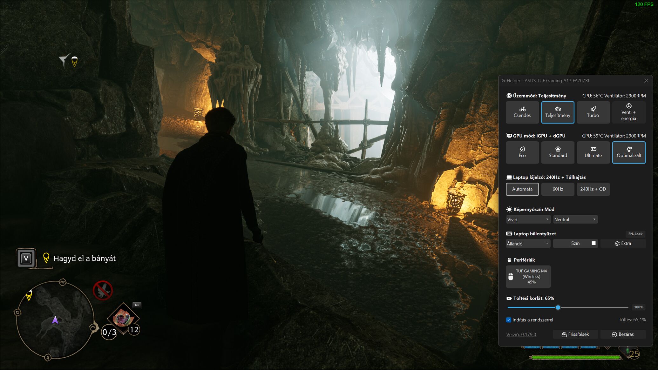This screenshot has height=370, width=658.
Task: Click the 25 potion counter on HUD
Action: [x=634, y=354]
